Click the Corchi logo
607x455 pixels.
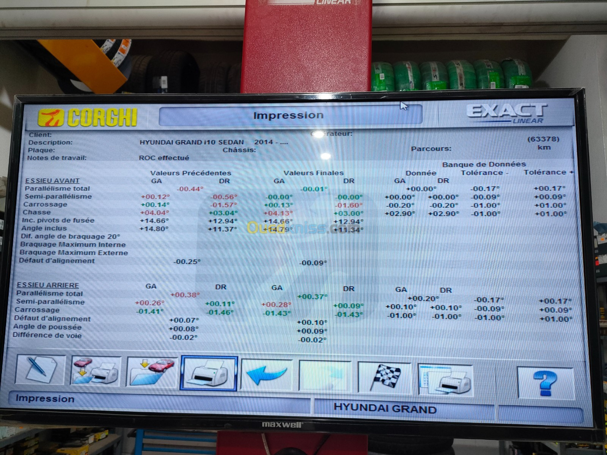pos(87,118)
